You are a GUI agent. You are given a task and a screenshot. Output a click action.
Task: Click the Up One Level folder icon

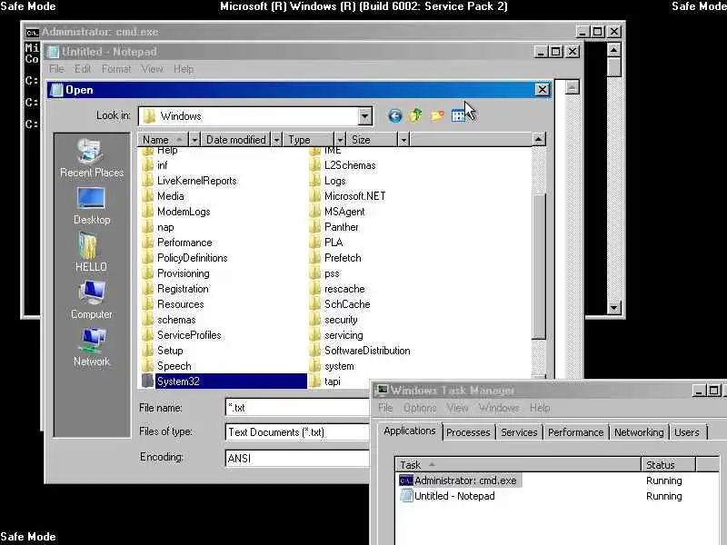(x=415, y=115)
